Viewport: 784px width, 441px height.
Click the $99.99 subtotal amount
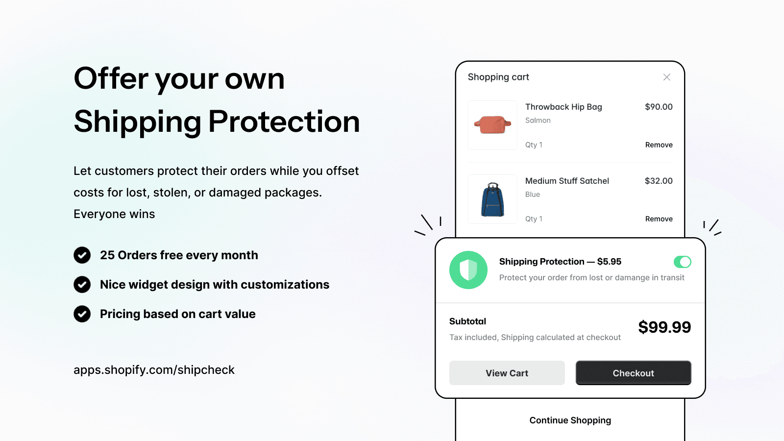(x=664, y=327)
